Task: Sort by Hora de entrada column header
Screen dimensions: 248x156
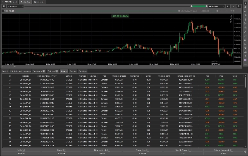Action: pyautogui.click(x=47, y=76)
